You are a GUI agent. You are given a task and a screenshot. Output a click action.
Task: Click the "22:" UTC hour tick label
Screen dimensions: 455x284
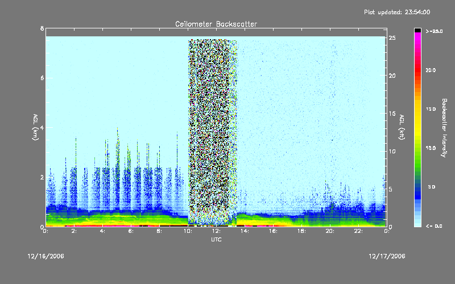tap(359, 231)
